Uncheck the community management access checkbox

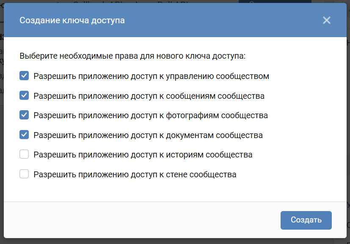tap(24, 76)
